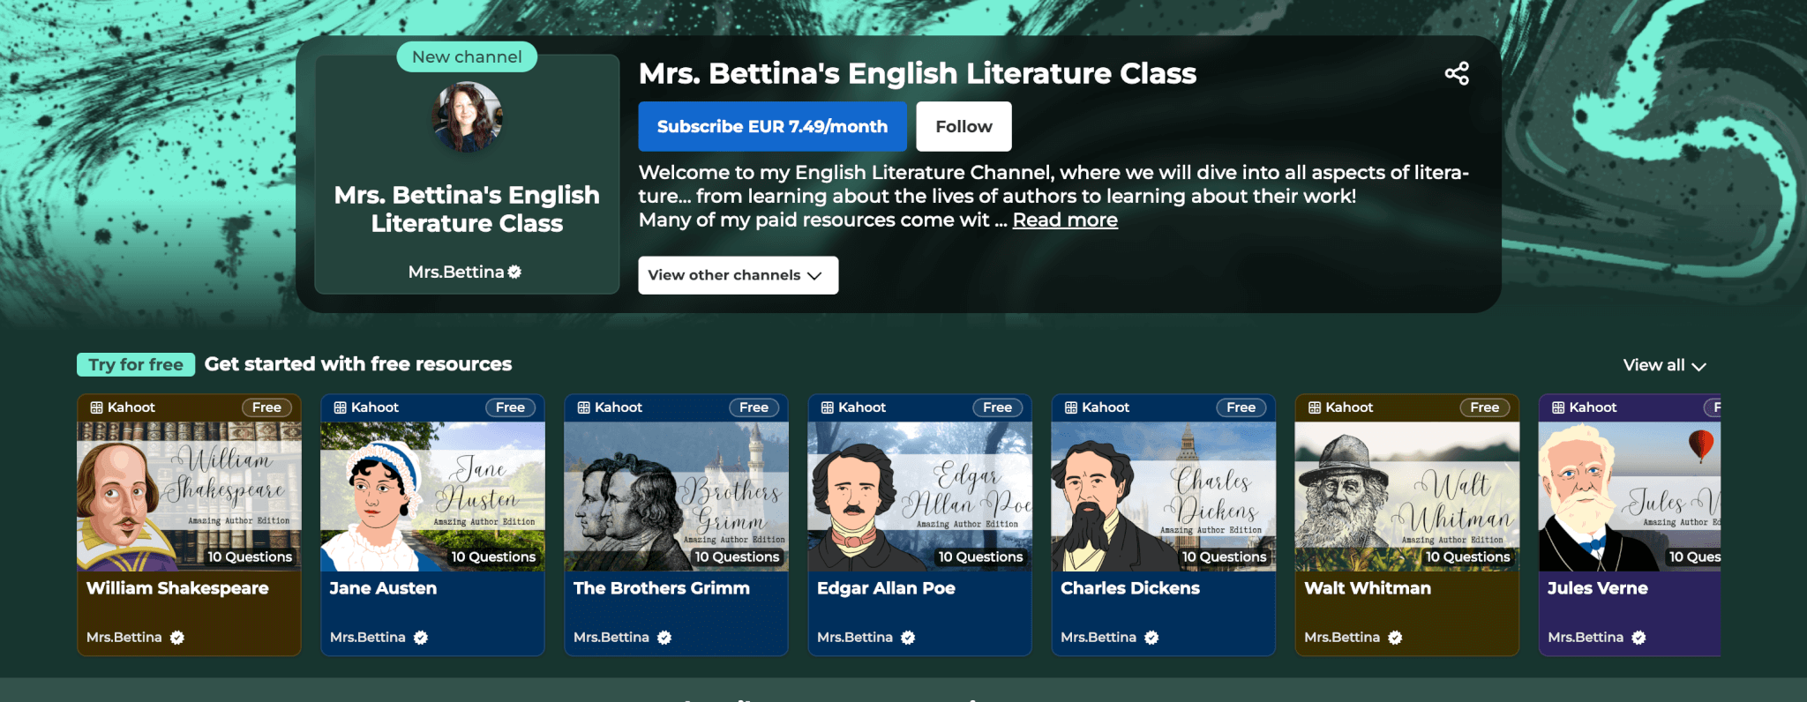Click the Kahoot grid icon on Jules Verne card
The image size is (1807, 702).
[x=1557, y=407]
